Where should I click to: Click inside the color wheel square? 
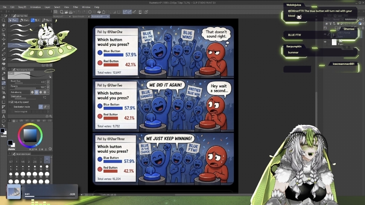tap(30, 135)
